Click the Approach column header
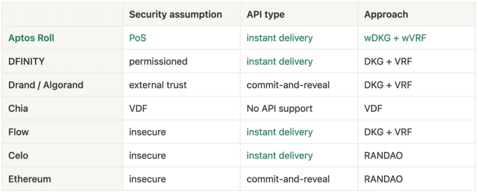Screen dimensions: 478x193 tap(386, 14)
